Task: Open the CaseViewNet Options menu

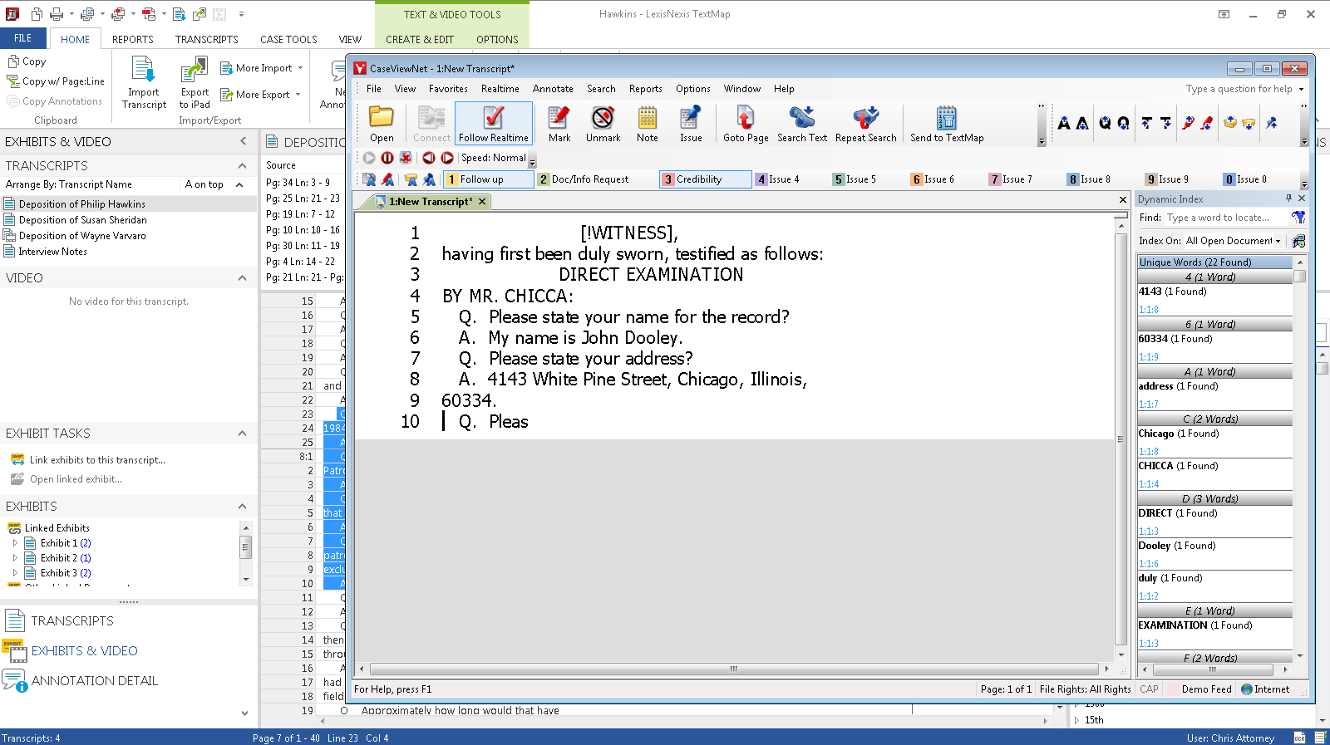Action: [692, 89]
